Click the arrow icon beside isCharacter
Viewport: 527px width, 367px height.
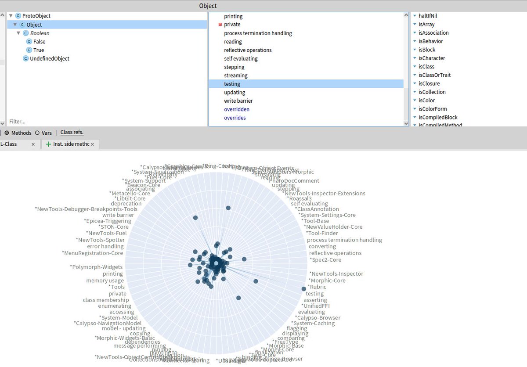point(415,58)
